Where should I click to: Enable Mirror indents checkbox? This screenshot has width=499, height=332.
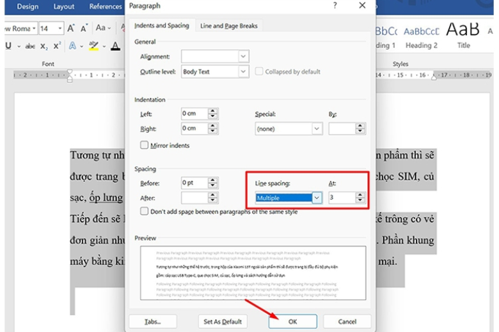(144, 145)
